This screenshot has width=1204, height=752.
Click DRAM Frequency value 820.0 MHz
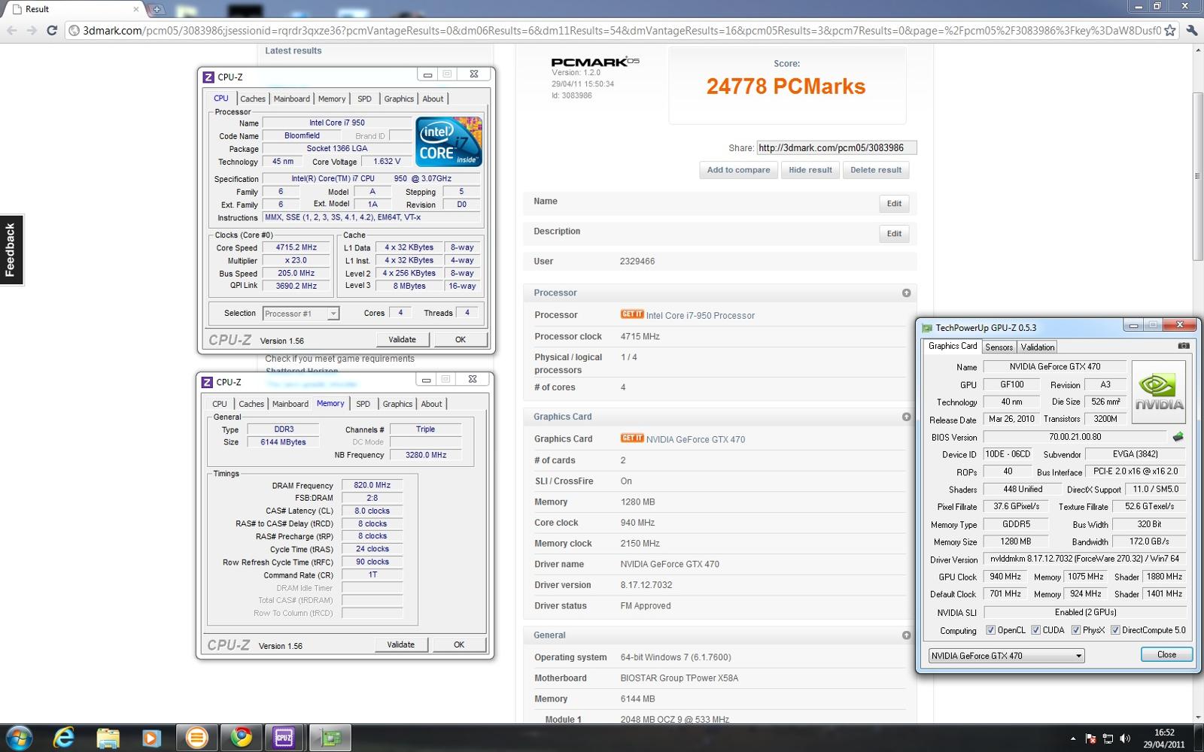372,486
